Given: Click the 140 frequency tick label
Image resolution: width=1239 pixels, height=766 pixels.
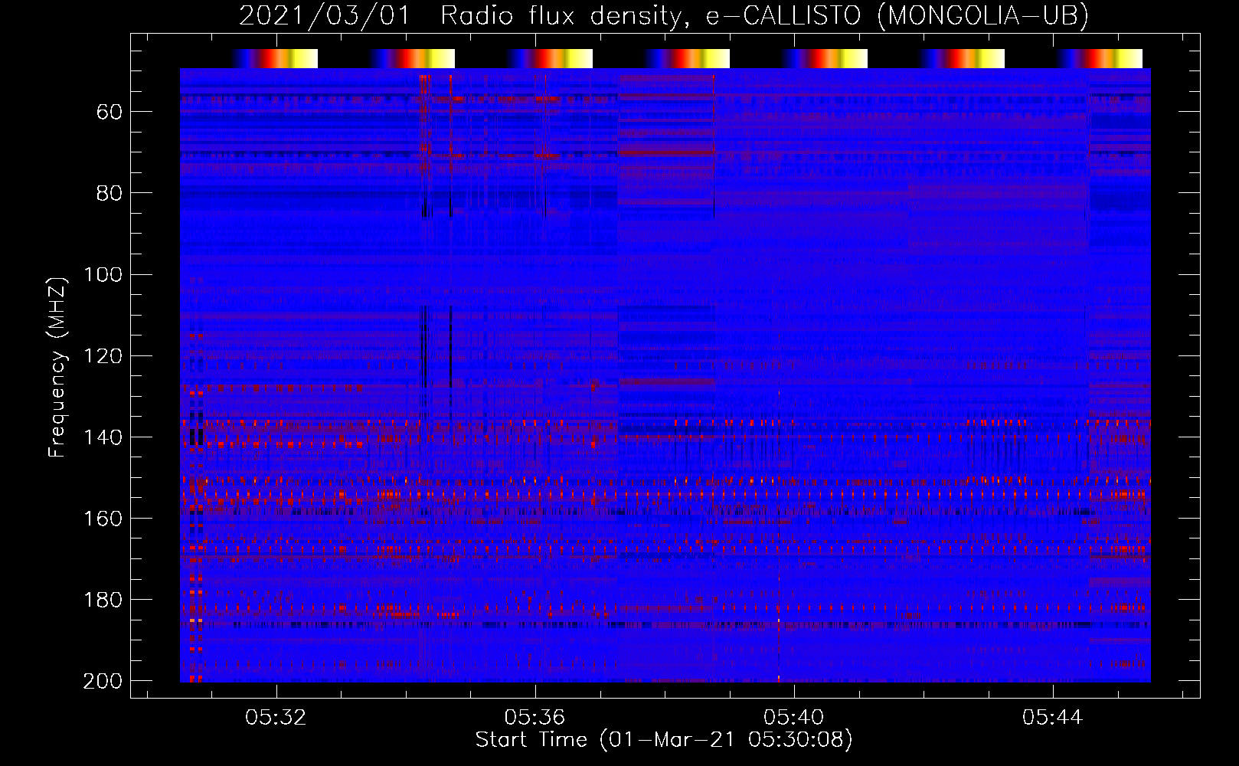Looking at the screenshot, I should tap(103, 437).
